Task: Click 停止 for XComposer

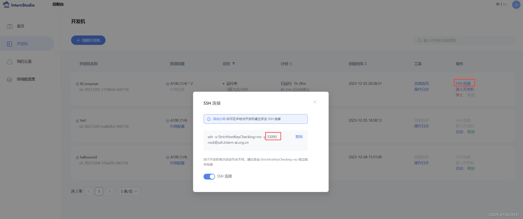Action: click(x=459, y=95)
